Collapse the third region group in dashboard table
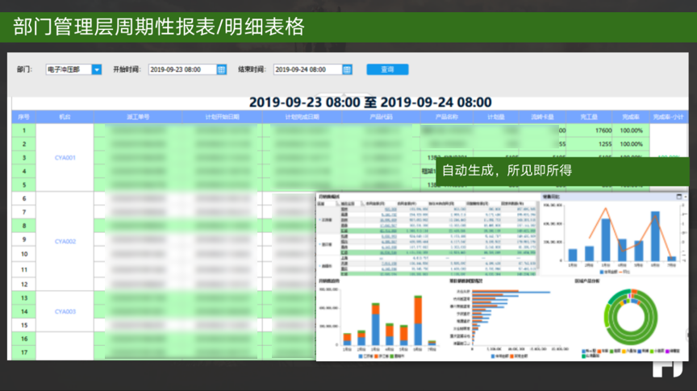Image resolution: width=697 pixels, height=391 pixels. coord(319,266)
